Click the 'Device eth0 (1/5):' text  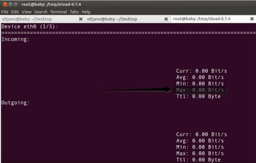coord(30,27)
